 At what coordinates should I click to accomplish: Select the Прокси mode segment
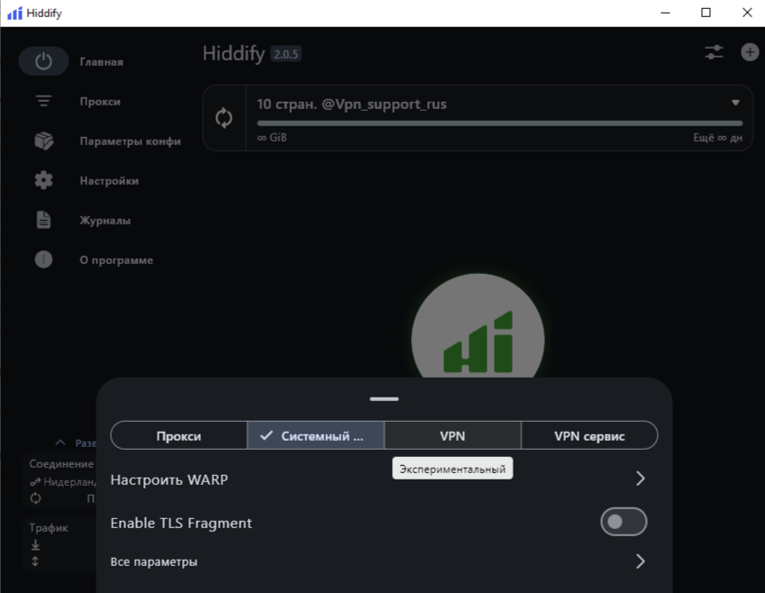tap(178, 435)
